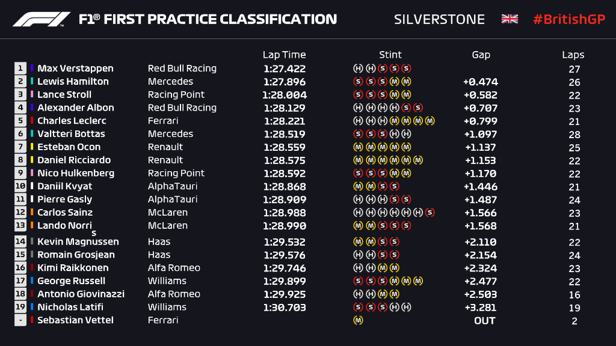
Task: Click Sebastian Vettel's medium tyre icon
Action: (358, 321)
